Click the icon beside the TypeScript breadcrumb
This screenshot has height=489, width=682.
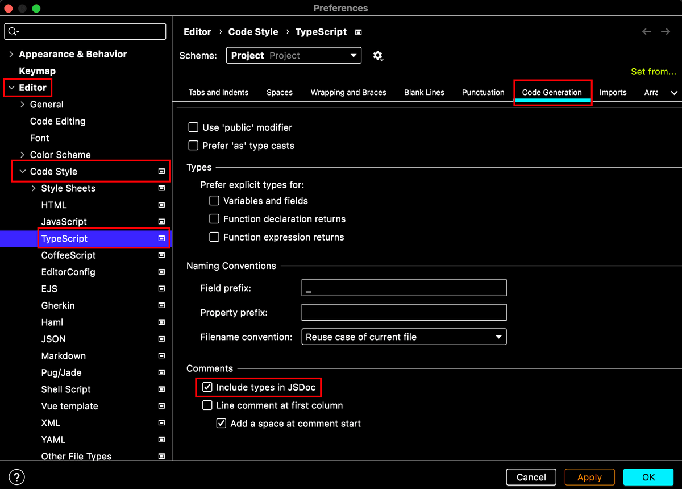coord(357,32)
